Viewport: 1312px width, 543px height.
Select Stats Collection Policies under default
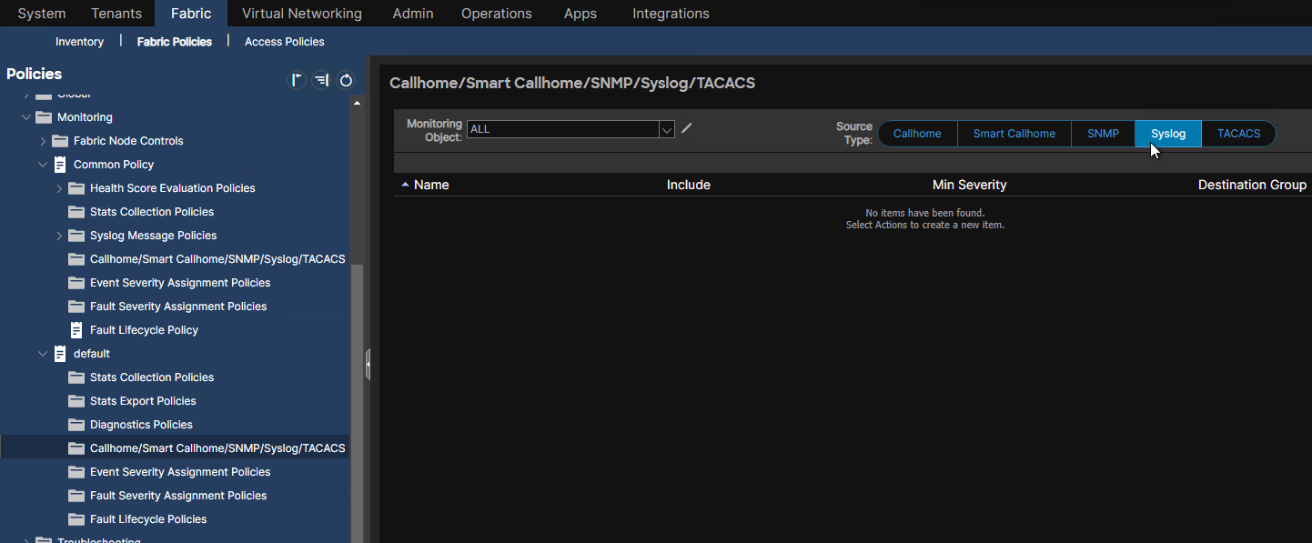click(152, 377)
